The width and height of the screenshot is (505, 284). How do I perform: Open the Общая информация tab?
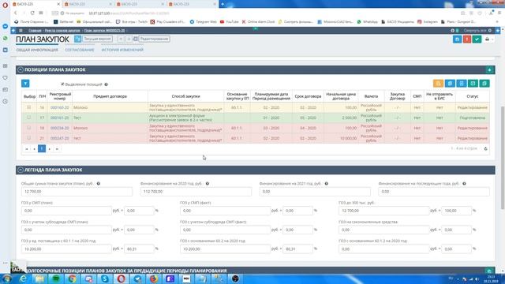pos(37,50)
